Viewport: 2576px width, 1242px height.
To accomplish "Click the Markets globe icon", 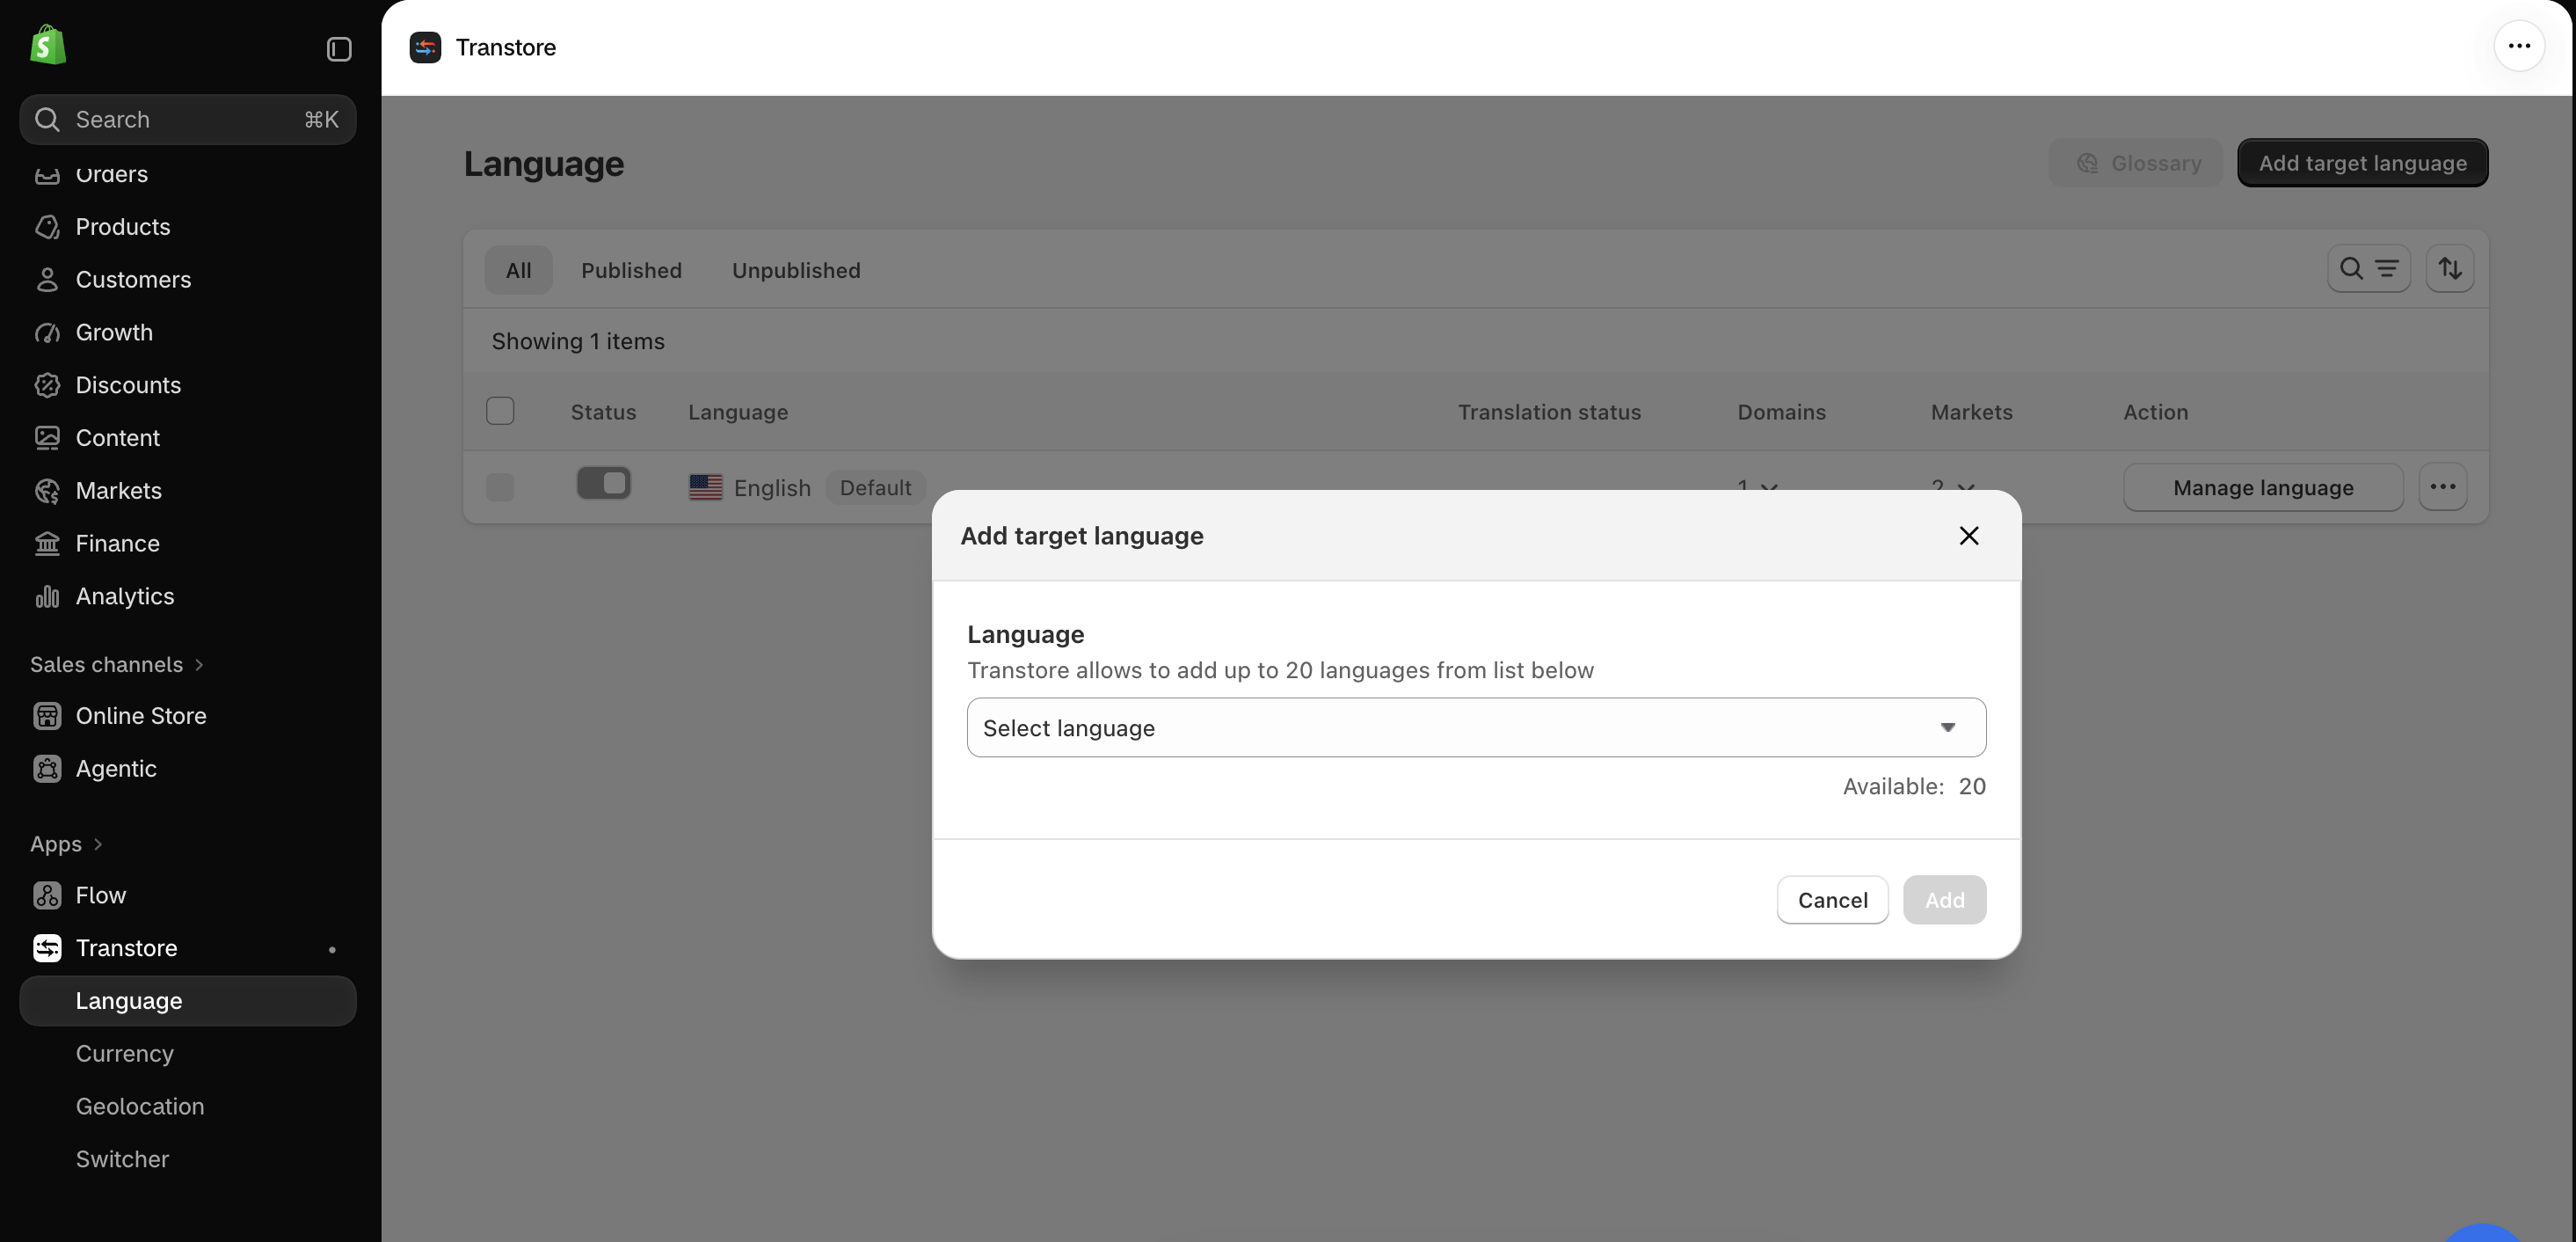I will coord(47,491).
